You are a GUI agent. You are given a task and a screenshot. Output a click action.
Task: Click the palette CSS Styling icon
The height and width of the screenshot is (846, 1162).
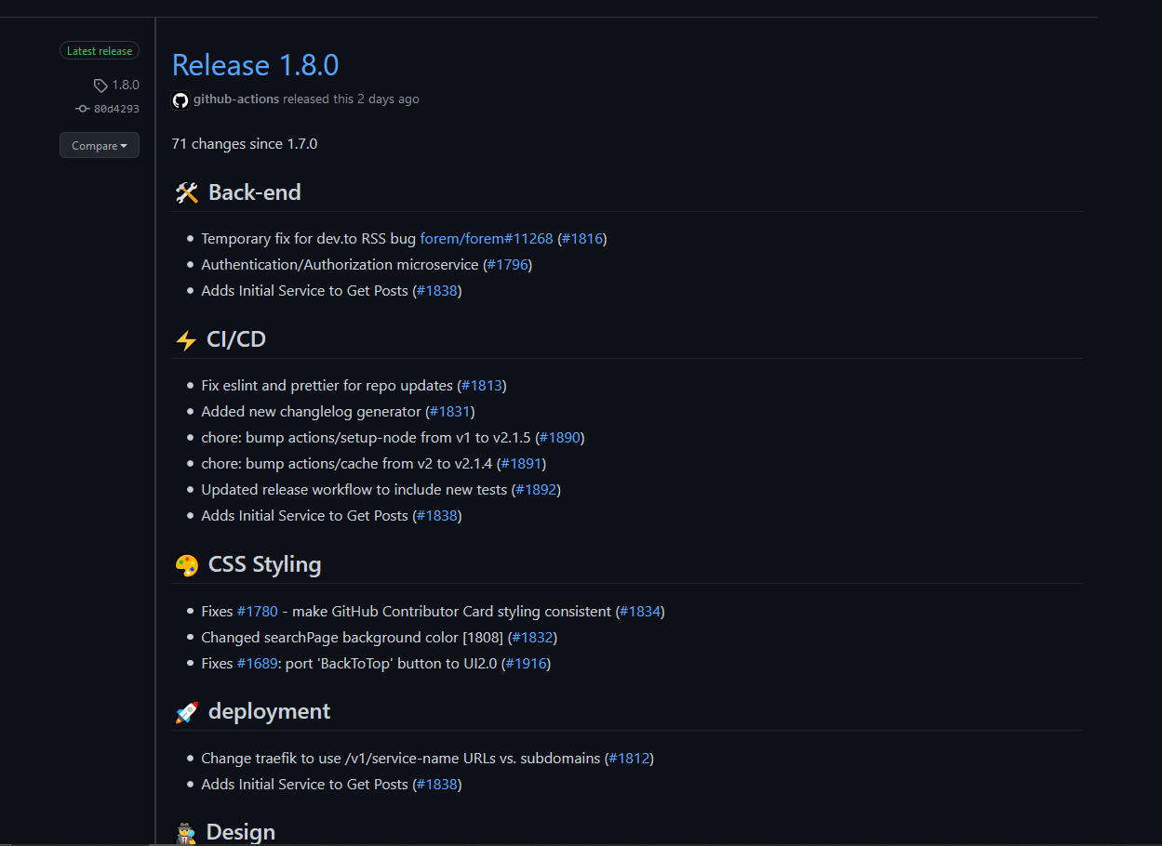[186, 564]
